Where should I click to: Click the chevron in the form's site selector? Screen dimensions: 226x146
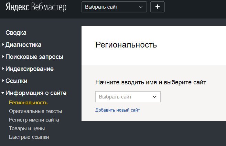[x=154, y=97]
